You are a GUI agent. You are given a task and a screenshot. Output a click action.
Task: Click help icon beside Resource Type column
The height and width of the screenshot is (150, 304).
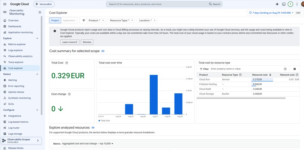[x=240, y=75]
